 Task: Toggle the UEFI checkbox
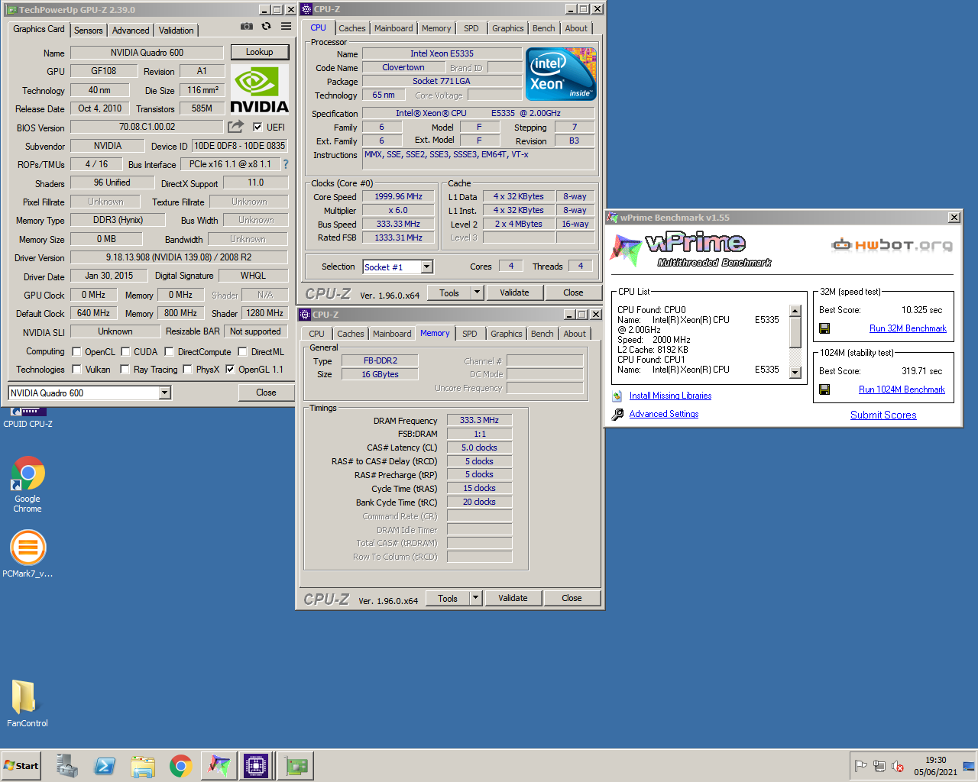[x=257, y=127]
